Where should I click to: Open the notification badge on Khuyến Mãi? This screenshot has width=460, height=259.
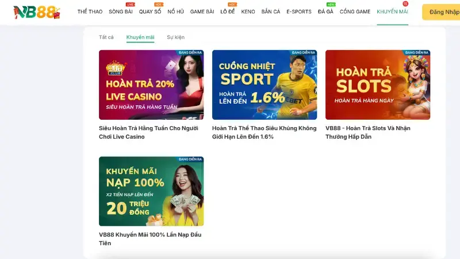405,4
